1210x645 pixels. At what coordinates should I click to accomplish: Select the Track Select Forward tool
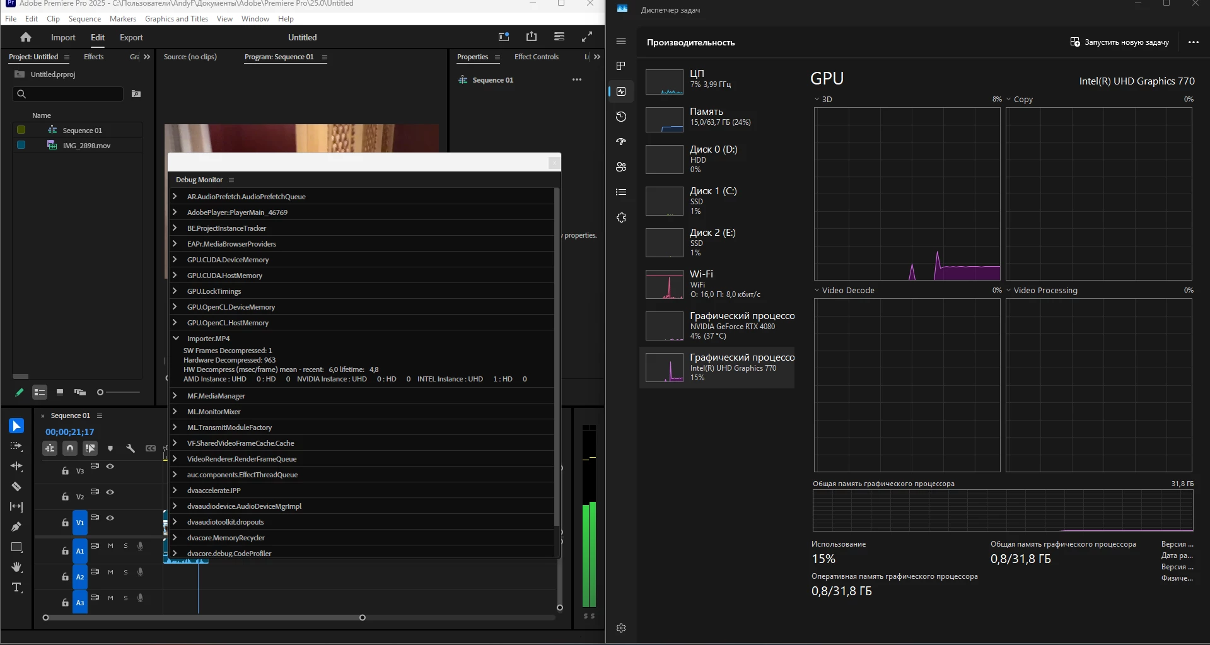pos(16,446)
